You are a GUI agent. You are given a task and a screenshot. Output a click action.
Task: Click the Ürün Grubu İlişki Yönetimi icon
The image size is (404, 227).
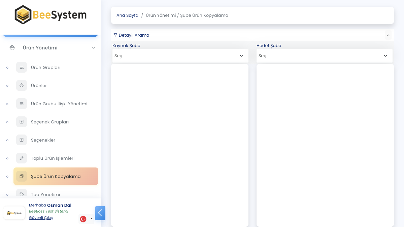coord(22,104)
